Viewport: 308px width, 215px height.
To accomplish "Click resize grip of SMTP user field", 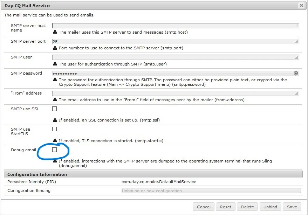I will point(296,57).
